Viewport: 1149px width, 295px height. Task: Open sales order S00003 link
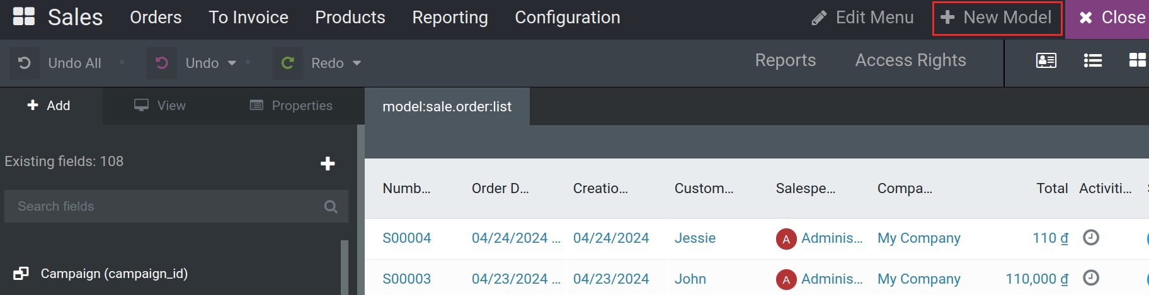(x=406, y=279)
